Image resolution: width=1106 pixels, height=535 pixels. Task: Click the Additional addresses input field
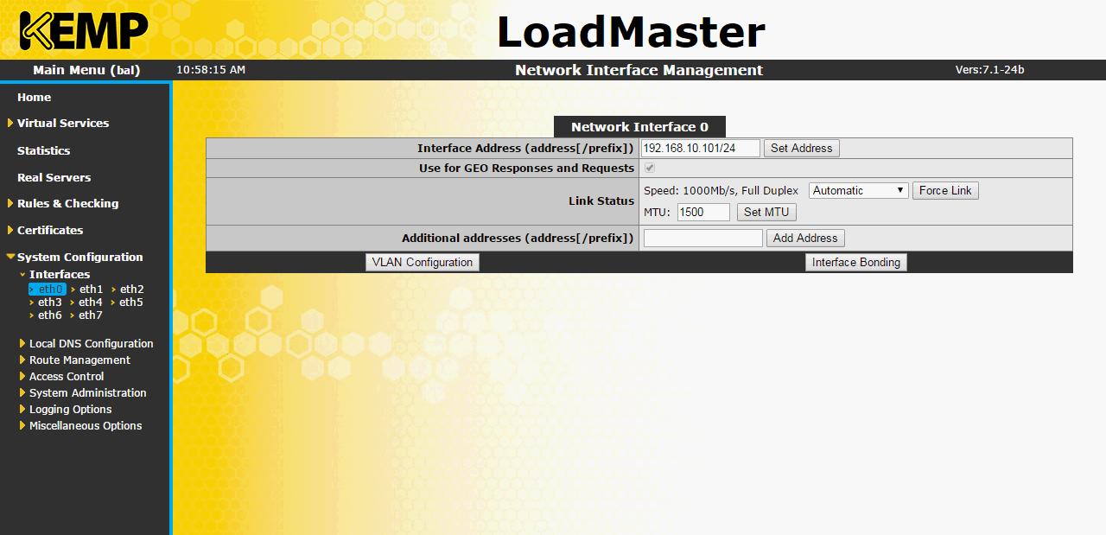pyautogui.click(x=703, y=238)
